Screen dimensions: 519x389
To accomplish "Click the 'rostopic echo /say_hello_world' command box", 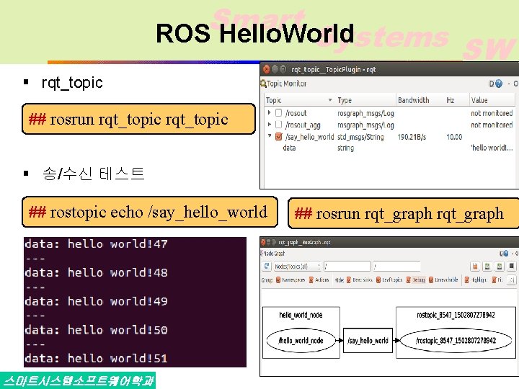I will tap(150, 212).
